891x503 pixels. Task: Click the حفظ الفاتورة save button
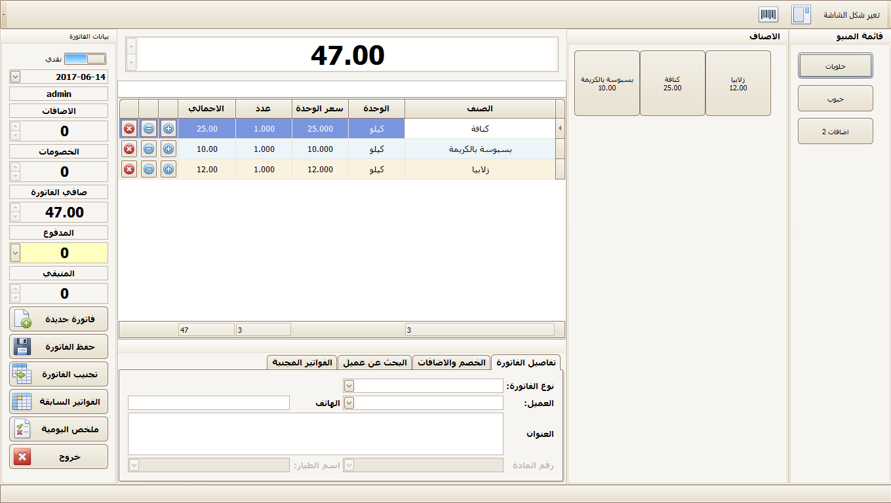[x=58, y=346]
